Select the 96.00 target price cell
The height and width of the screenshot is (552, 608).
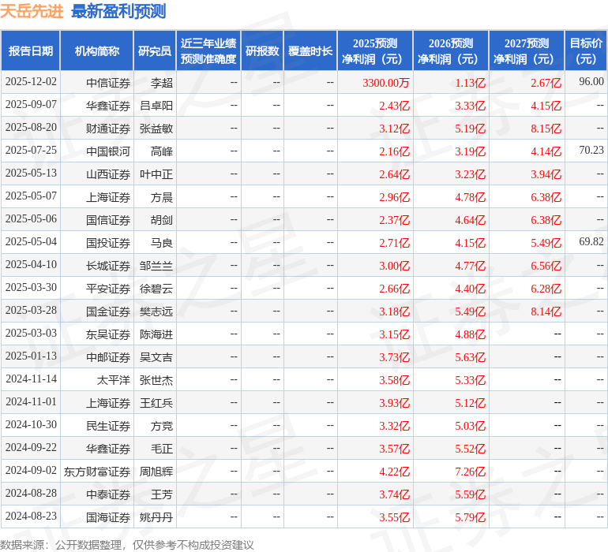pyautogui.click(x=591, y=82)
